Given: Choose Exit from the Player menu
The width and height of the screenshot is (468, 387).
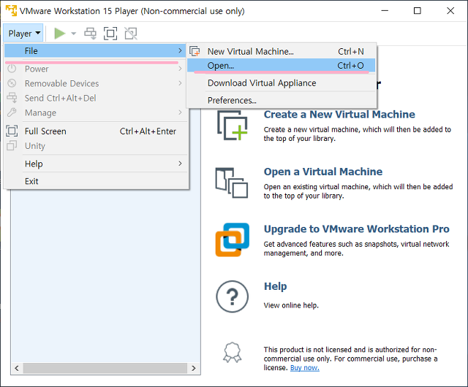Looking at the screenshot, I should pos(95,181).
